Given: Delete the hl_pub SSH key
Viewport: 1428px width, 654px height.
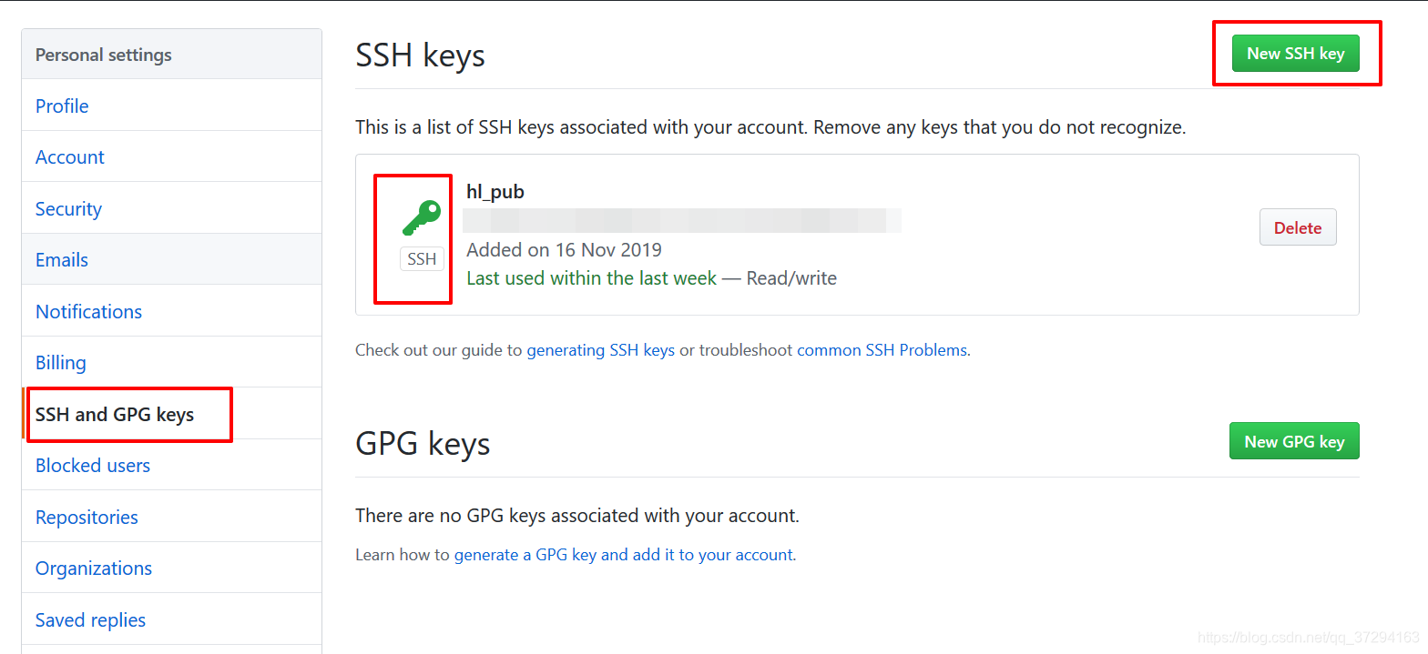Looking at the screenshot, I should (1298, 227).
